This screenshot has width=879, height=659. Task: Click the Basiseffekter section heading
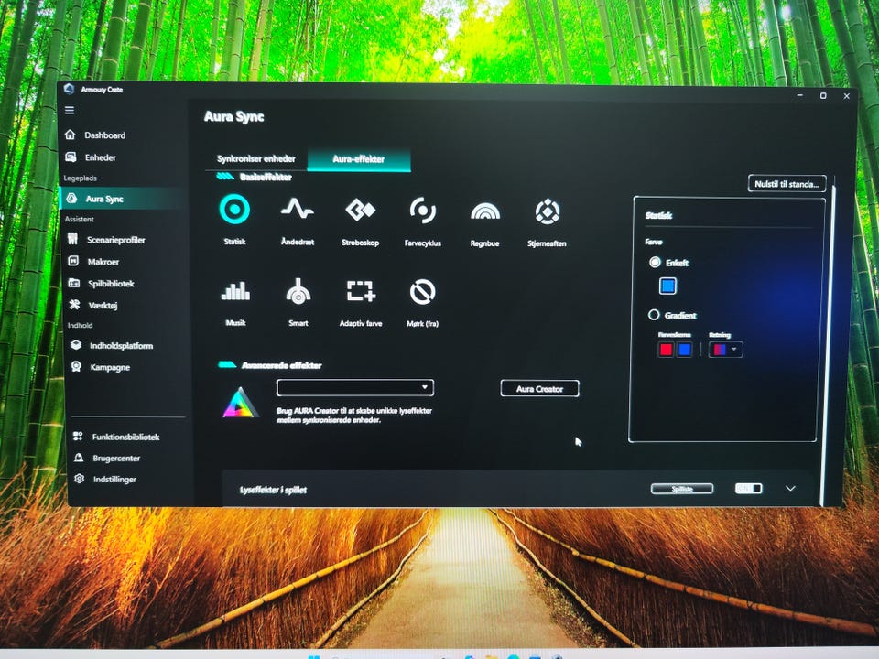[266, 177]
